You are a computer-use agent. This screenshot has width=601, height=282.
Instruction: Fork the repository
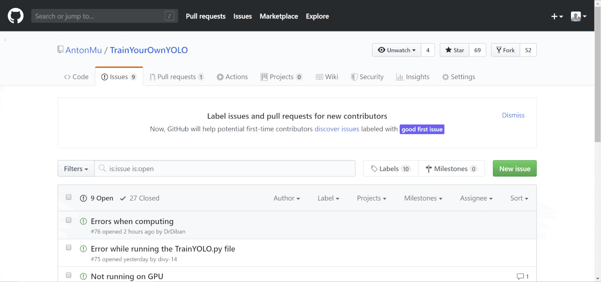[x=504, y=50]
